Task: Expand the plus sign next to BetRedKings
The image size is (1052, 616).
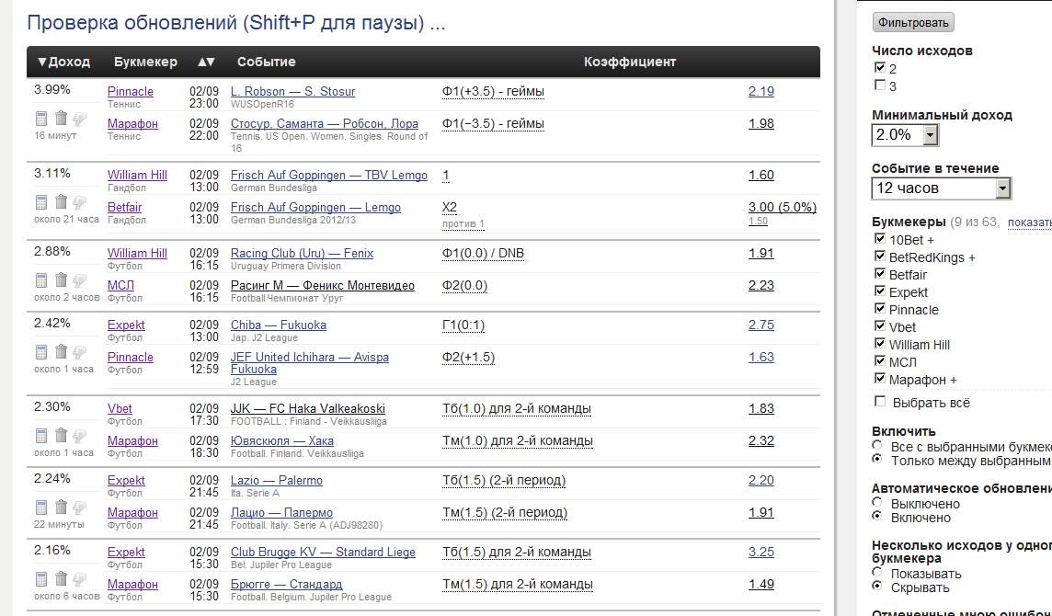Action: pos(972,257)
